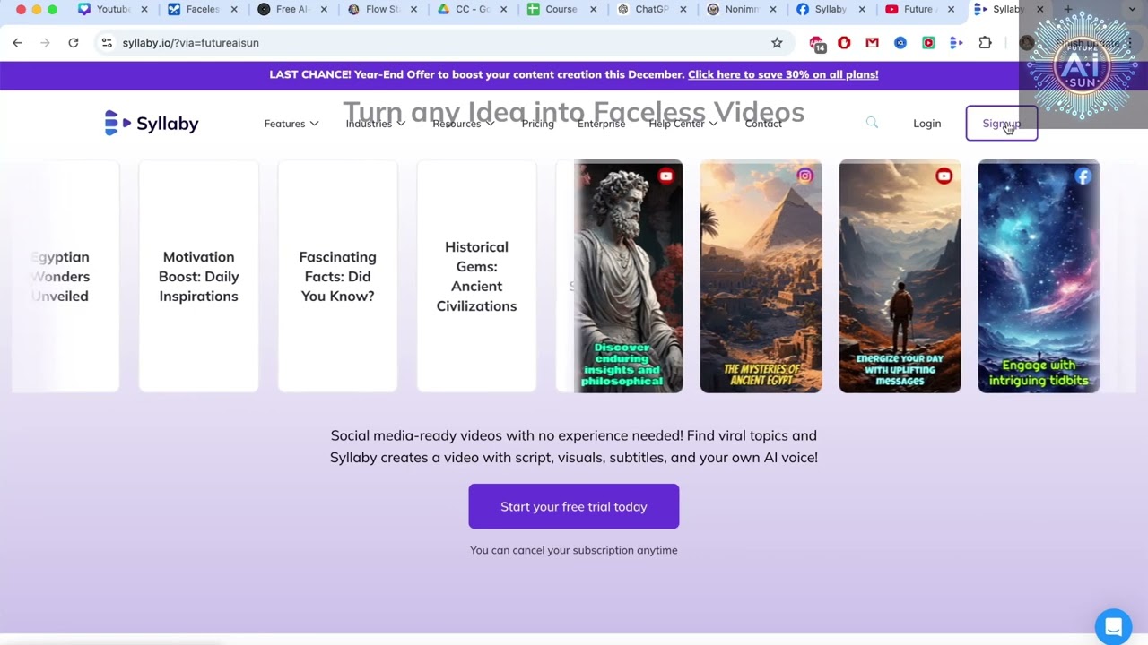Click the Login link
Image resolution: width=1148 pixels, height=645 pixels.
[x=926, y=124]
